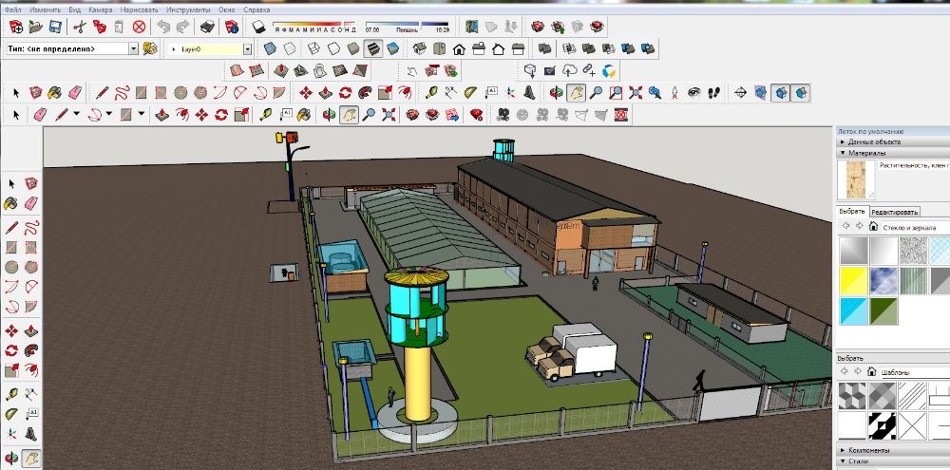Open the Line tool flyout arrow
The image size is (950, 470).
[x=76, y=114]
